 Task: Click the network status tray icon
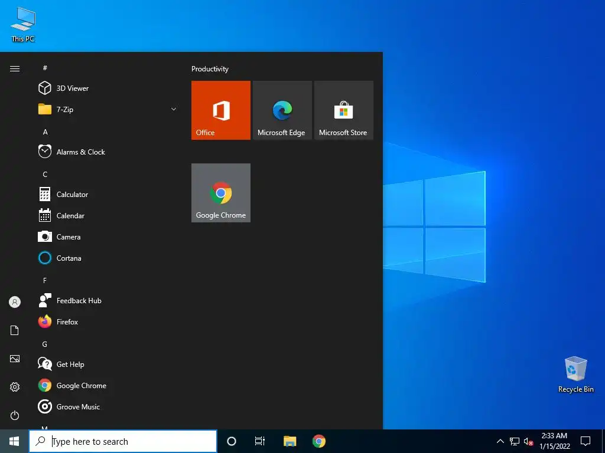[515, 441]
